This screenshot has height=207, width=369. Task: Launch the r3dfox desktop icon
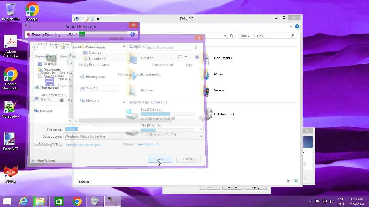tap(11, 174)
